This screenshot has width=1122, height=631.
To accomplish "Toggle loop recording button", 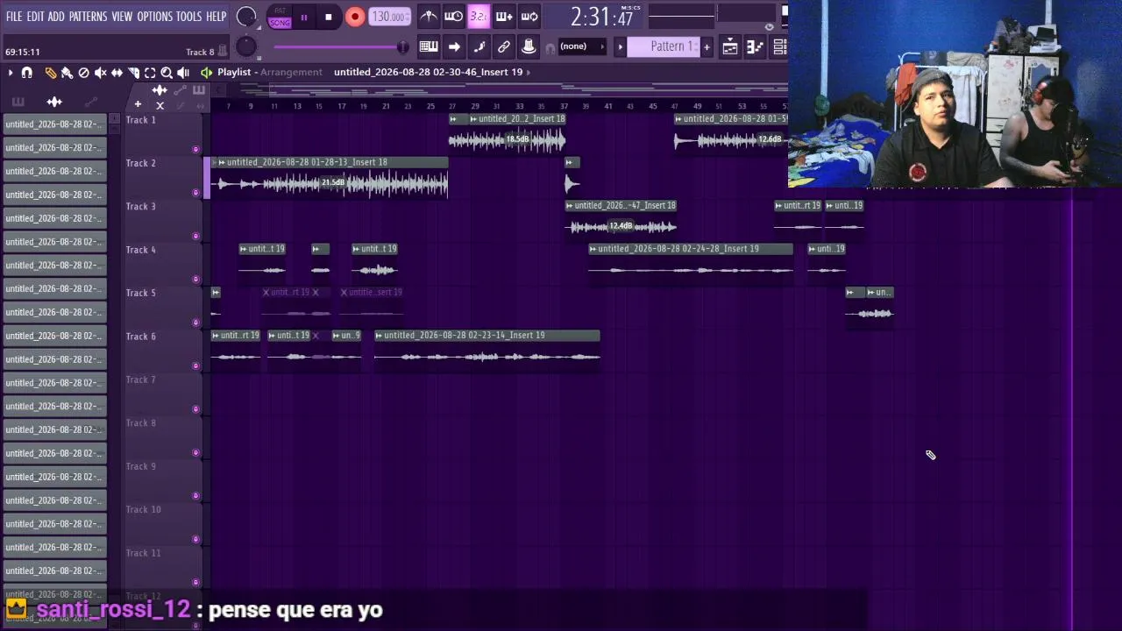I will [529, 16].
